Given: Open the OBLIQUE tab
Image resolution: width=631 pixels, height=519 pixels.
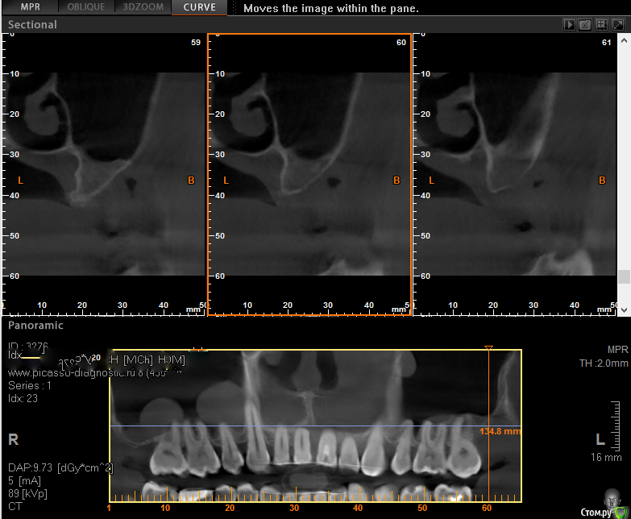Looking at the screenshot, I should [86, 7].
